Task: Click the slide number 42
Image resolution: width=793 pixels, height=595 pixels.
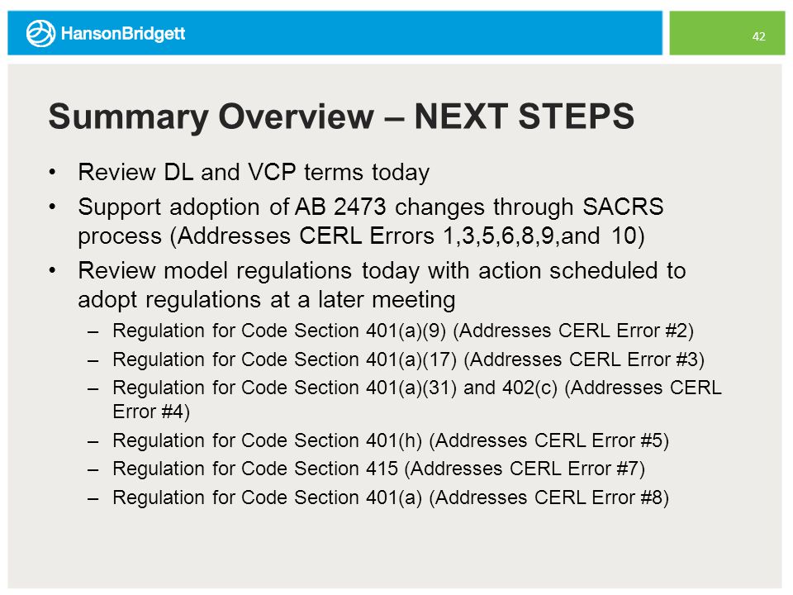Action: pyautogui.click(x=758, y=36)
